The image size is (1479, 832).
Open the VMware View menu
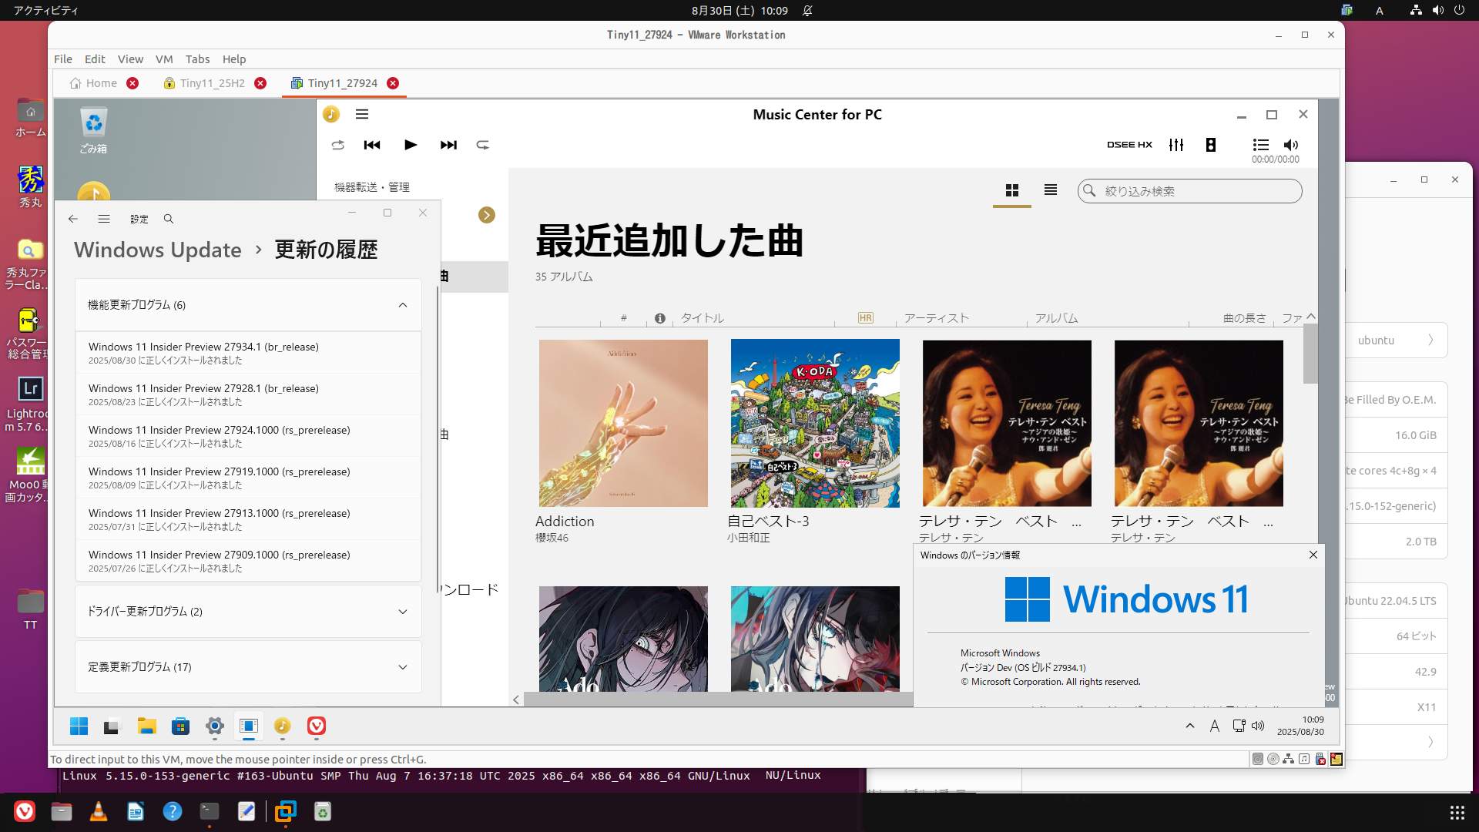pyautogui.click(x=130, y=59)
